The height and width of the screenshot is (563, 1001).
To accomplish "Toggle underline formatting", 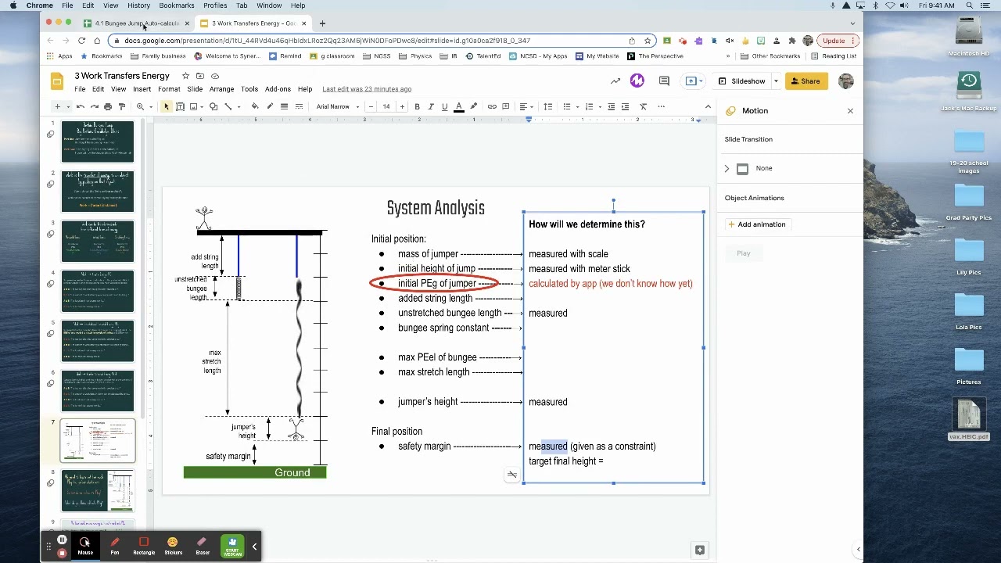I will (x=444, y=106).
